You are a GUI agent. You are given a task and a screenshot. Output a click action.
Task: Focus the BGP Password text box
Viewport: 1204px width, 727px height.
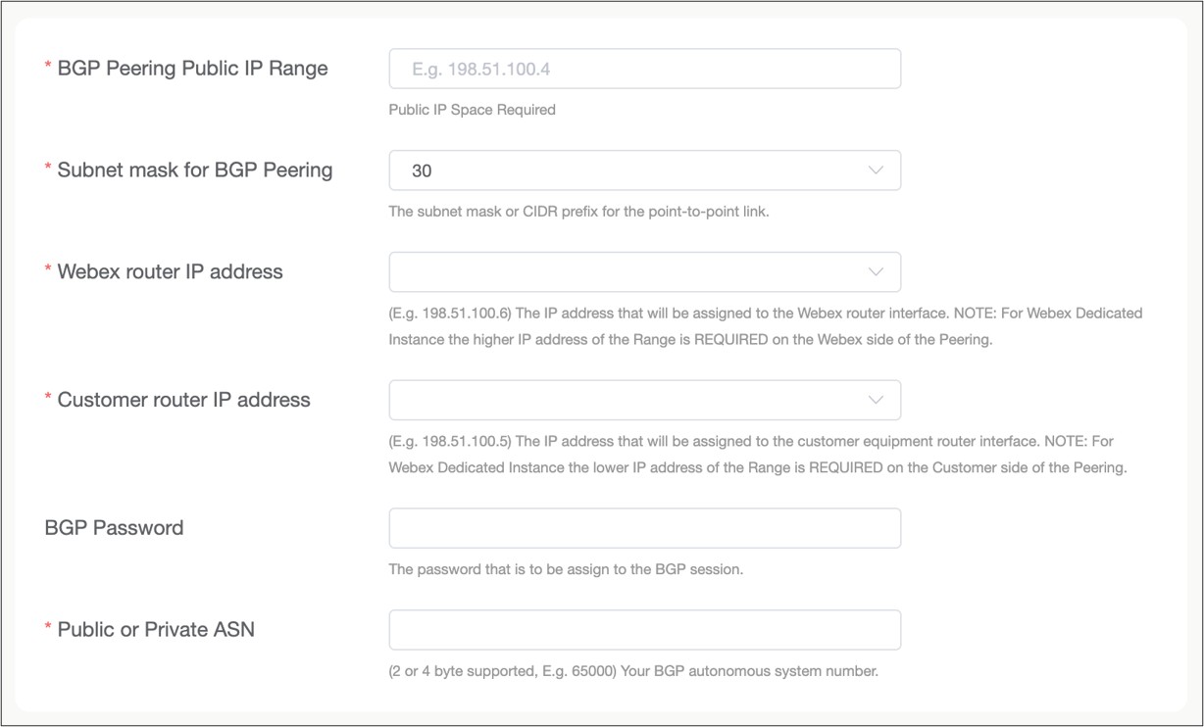[644, 528]
